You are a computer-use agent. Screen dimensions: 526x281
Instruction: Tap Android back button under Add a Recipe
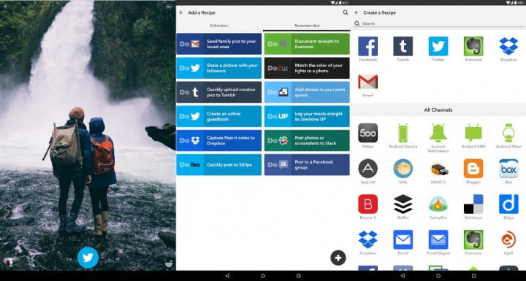[227, 276]
